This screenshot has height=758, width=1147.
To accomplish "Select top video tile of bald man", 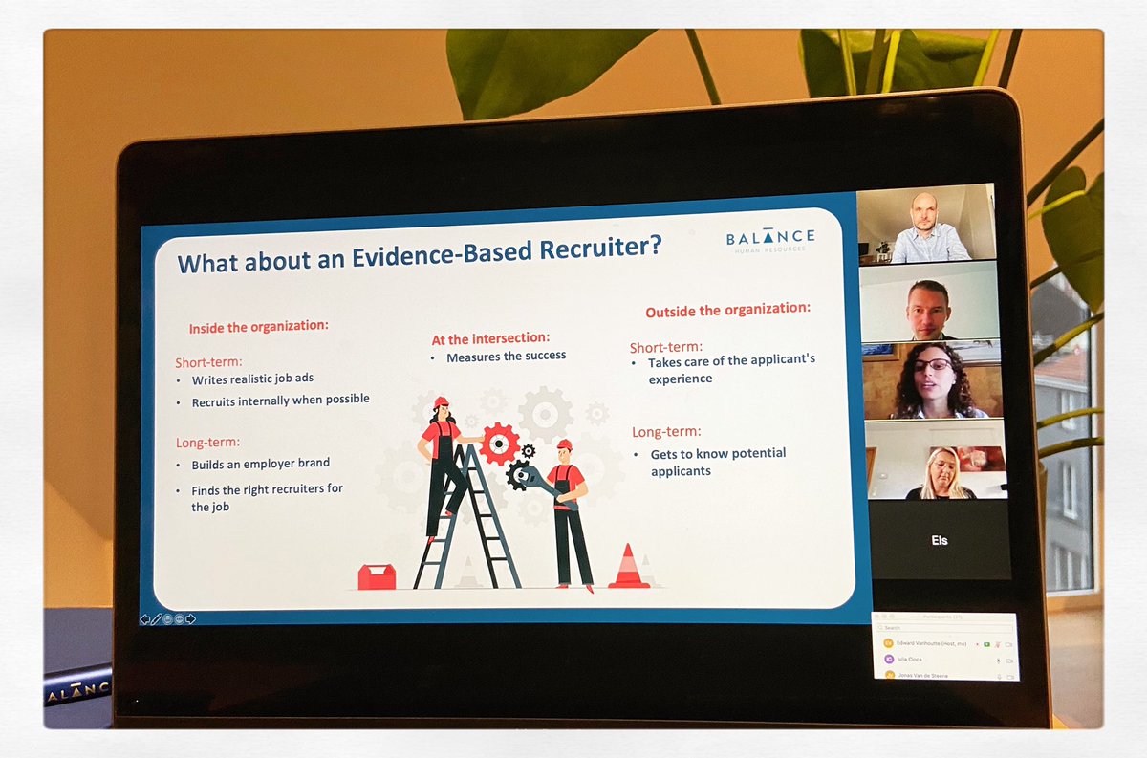I will point(926,223).
